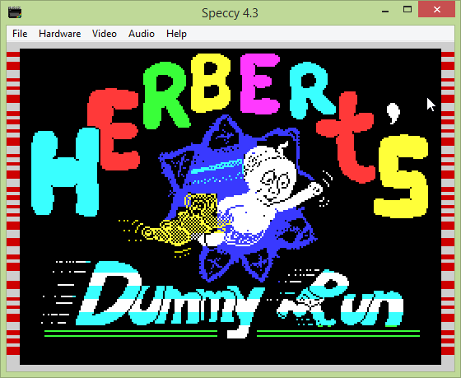Click the Speccy 4.3 title bar text

[x=230, y=13]
